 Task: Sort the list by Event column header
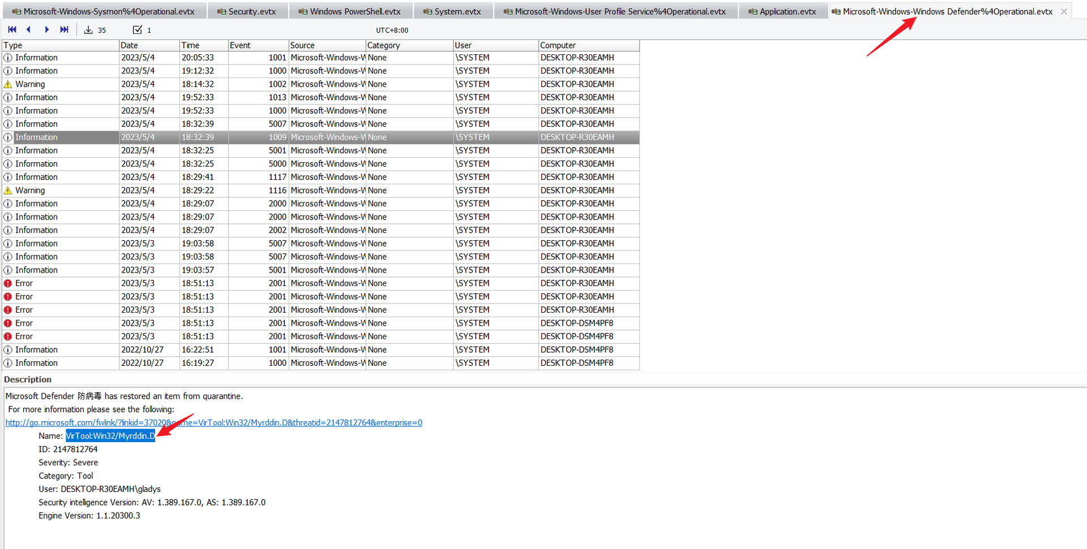(258, 45)
